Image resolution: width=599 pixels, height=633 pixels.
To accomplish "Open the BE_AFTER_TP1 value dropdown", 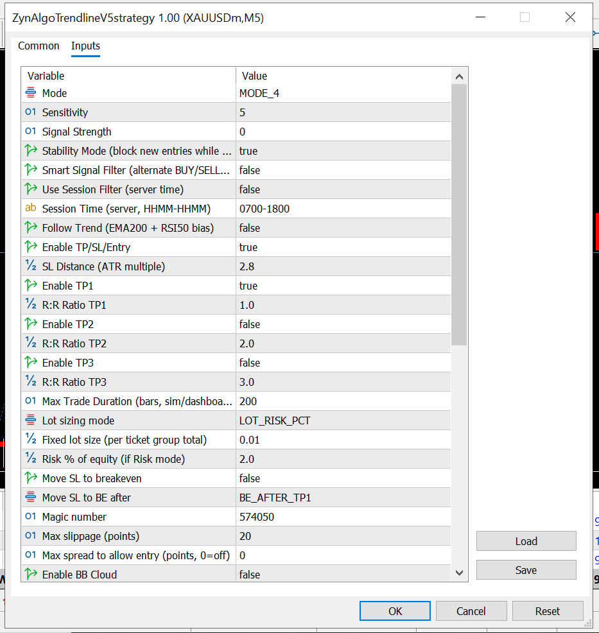I will pyautogui.click(x=343, y=498).
